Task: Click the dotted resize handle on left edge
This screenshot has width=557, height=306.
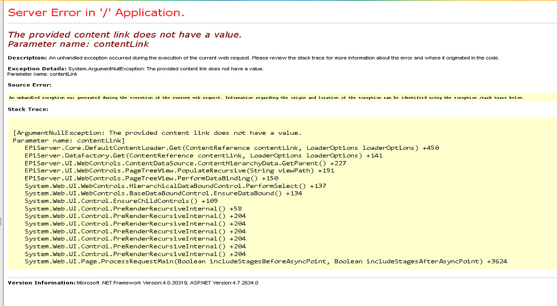Action: click(x=2, y=222)
